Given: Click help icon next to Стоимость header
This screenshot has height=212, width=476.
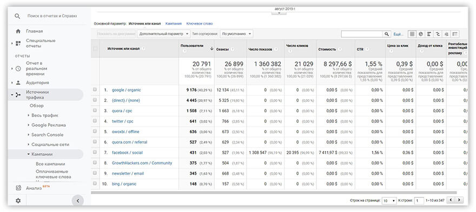Looking at the screenshot, I should click(x=339, y=49).
